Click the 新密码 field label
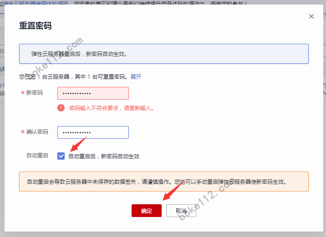 point(34,93)
